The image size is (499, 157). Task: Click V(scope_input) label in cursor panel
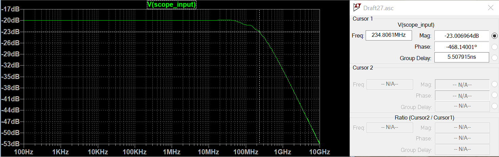coord(416,25)
